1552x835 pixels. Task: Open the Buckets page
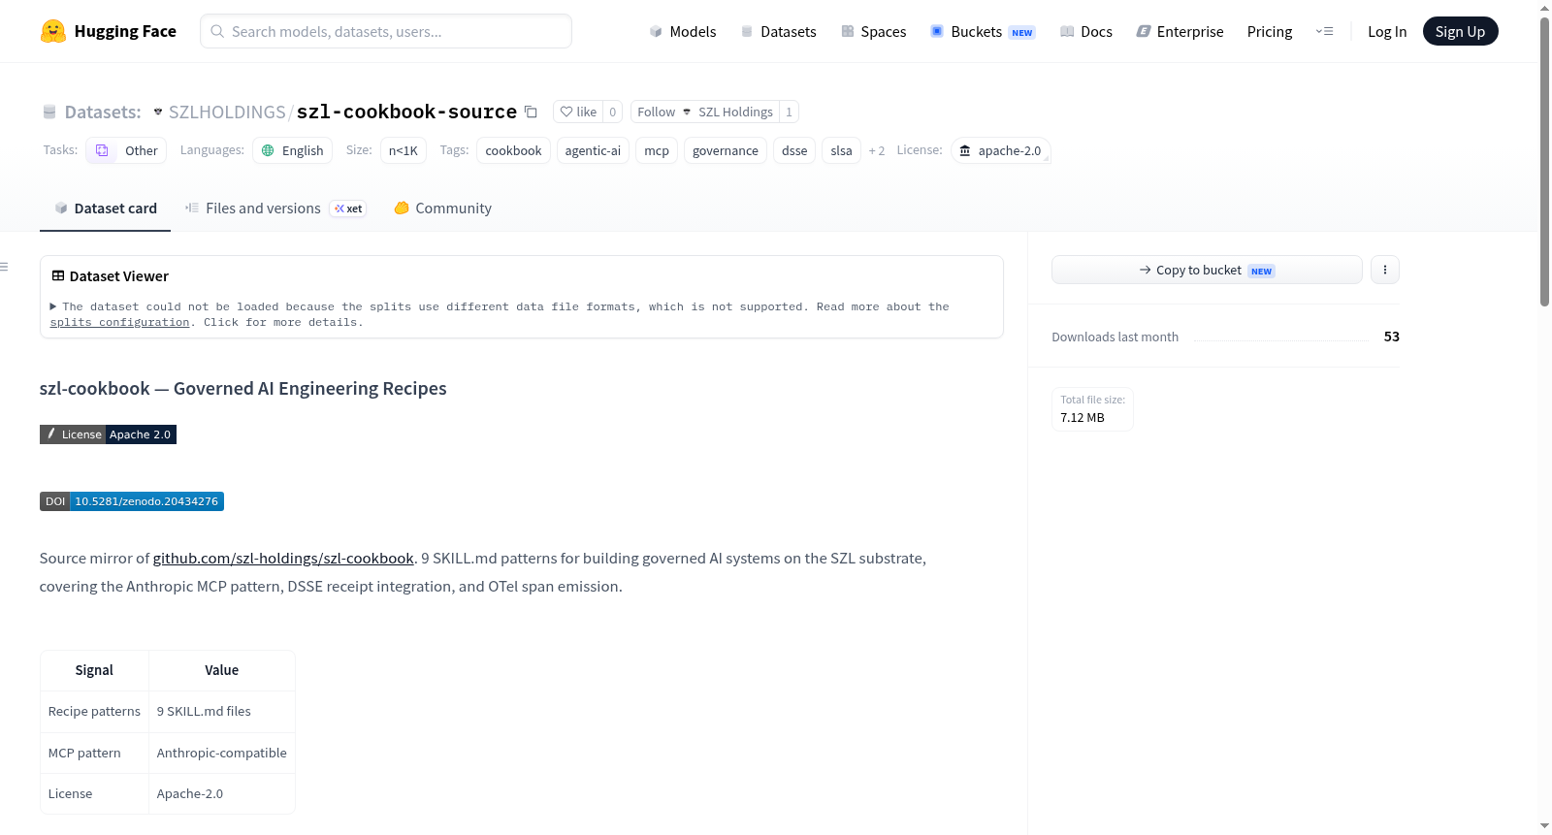pyautogui.click(x=983, y=31)
